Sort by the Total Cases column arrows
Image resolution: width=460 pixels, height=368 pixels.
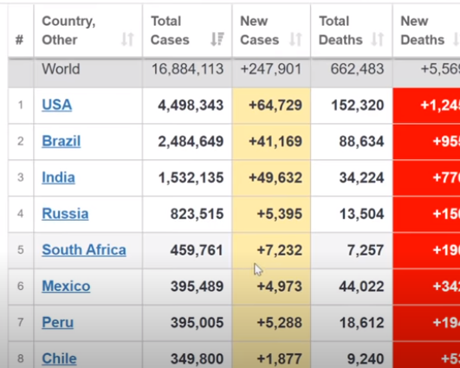pyautogui.click(x=217, y=40)
